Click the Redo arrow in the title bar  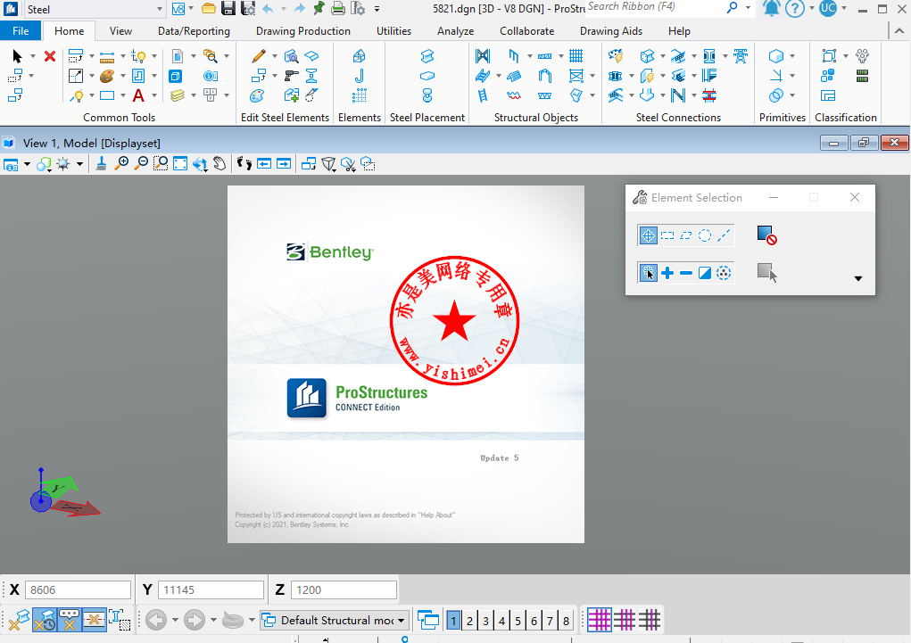click(x=299, y=9)
